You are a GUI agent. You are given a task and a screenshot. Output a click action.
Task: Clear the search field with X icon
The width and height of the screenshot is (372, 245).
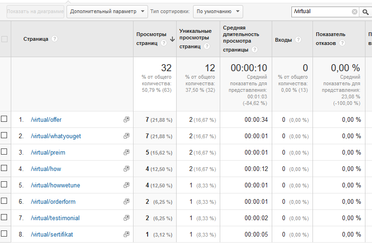pyautogui.click(x=354, y=12)
